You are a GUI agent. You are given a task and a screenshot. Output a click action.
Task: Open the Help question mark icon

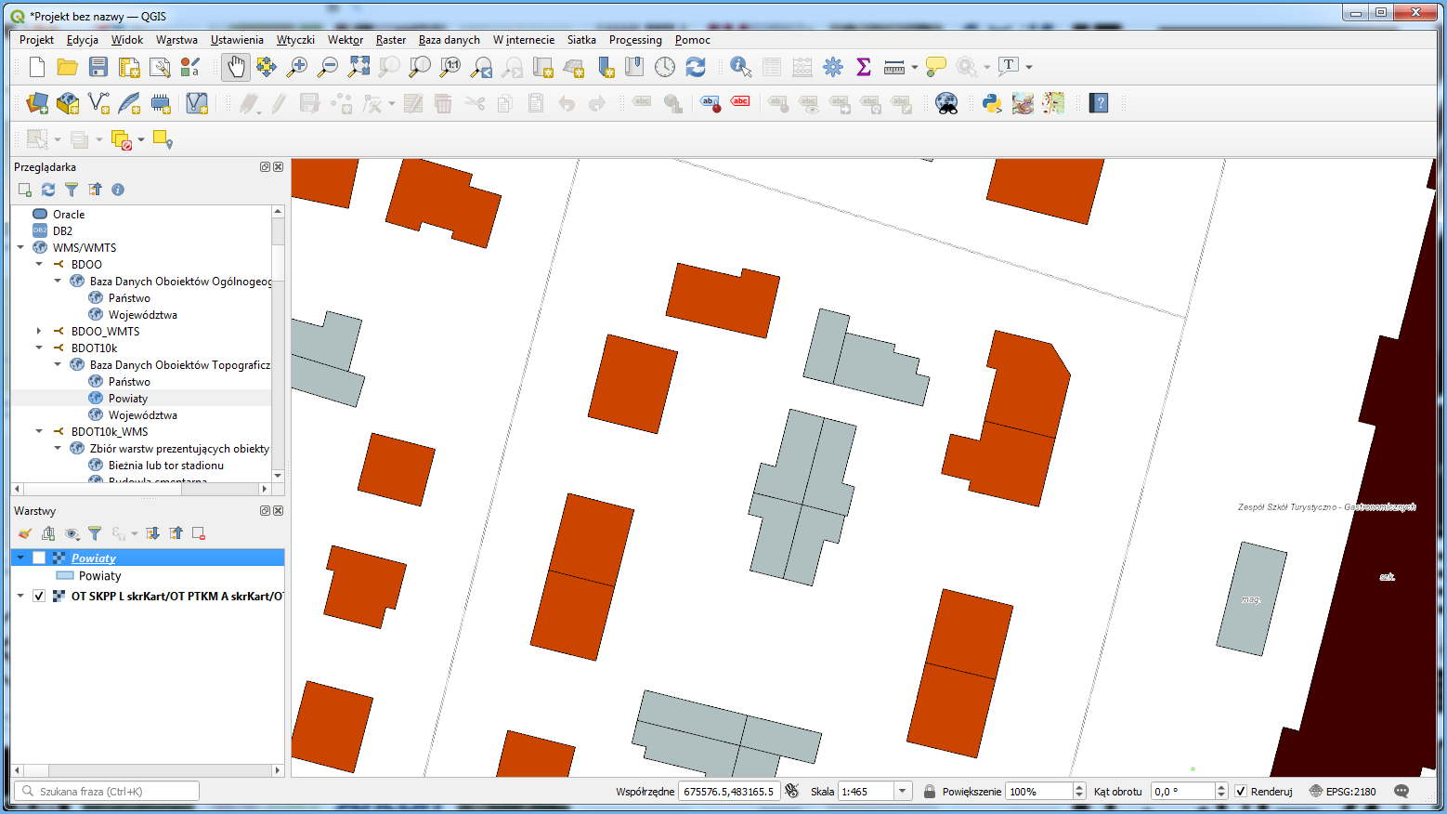pos(1099,103)
